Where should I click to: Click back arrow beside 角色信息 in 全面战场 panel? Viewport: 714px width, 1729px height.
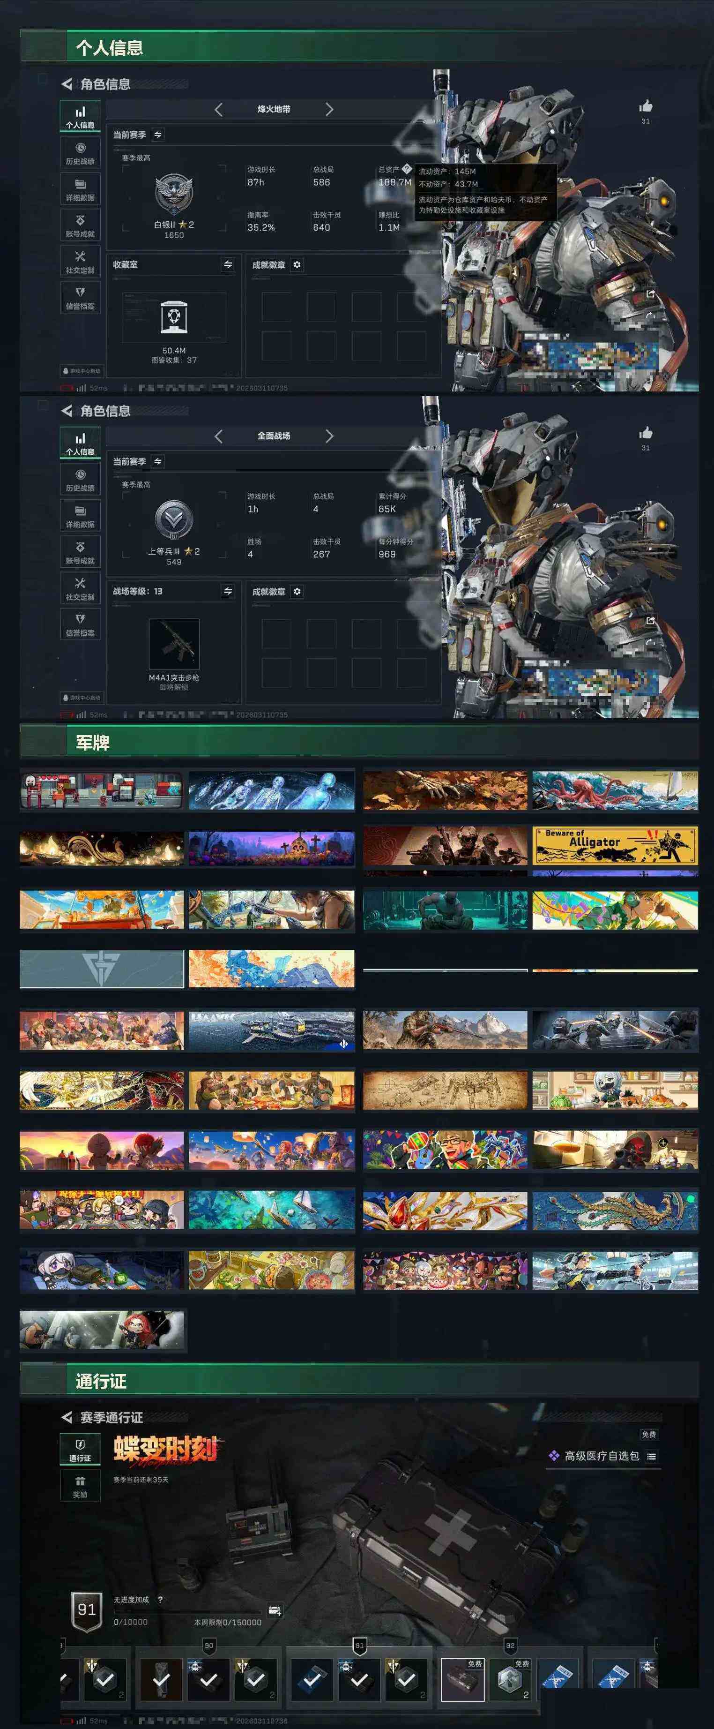coord(67,411)
